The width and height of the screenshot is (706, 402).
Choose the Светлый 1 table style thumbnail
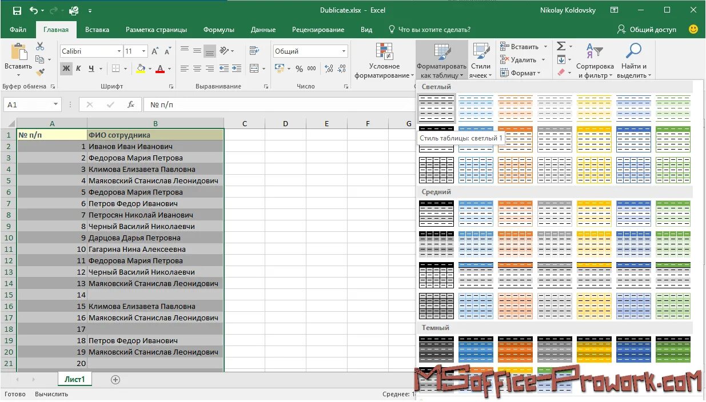tap(437, 107)
